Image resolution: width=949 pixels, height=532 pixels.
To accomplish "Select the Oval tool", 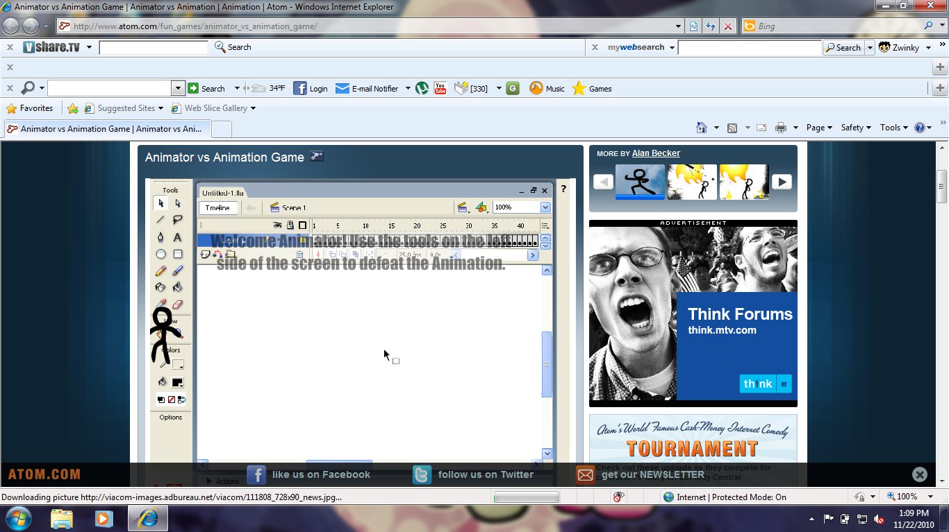I will pos(161,254).
